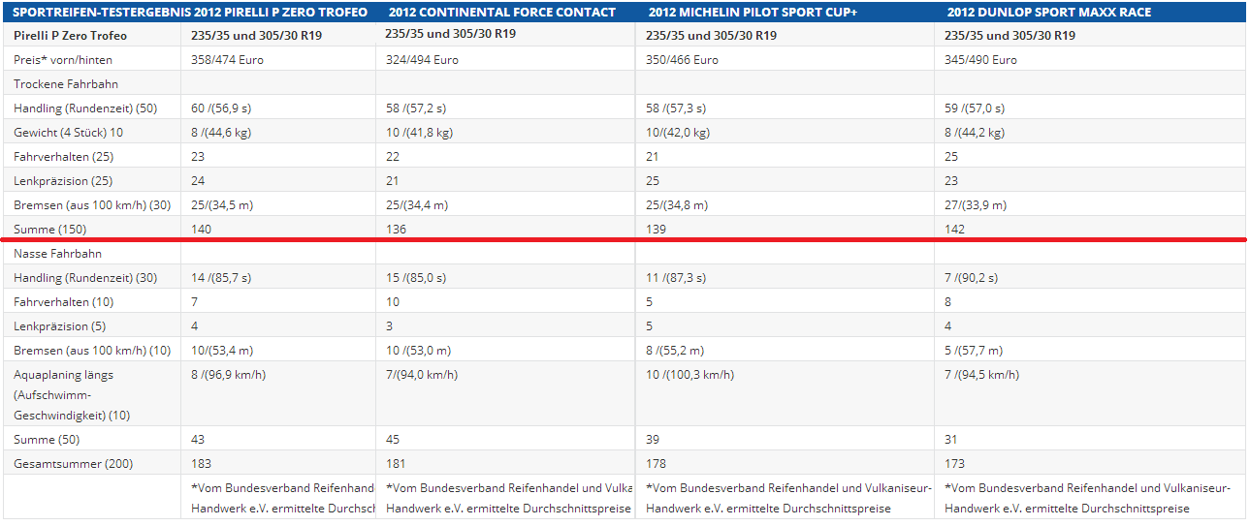1250x526 pixels.
Task: Click the price cell '358/474 Euro'
Action: pyautogui.click(x=228, y=60)
